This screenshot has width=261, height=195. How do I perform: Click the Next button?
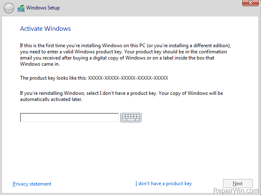(238, 184)
